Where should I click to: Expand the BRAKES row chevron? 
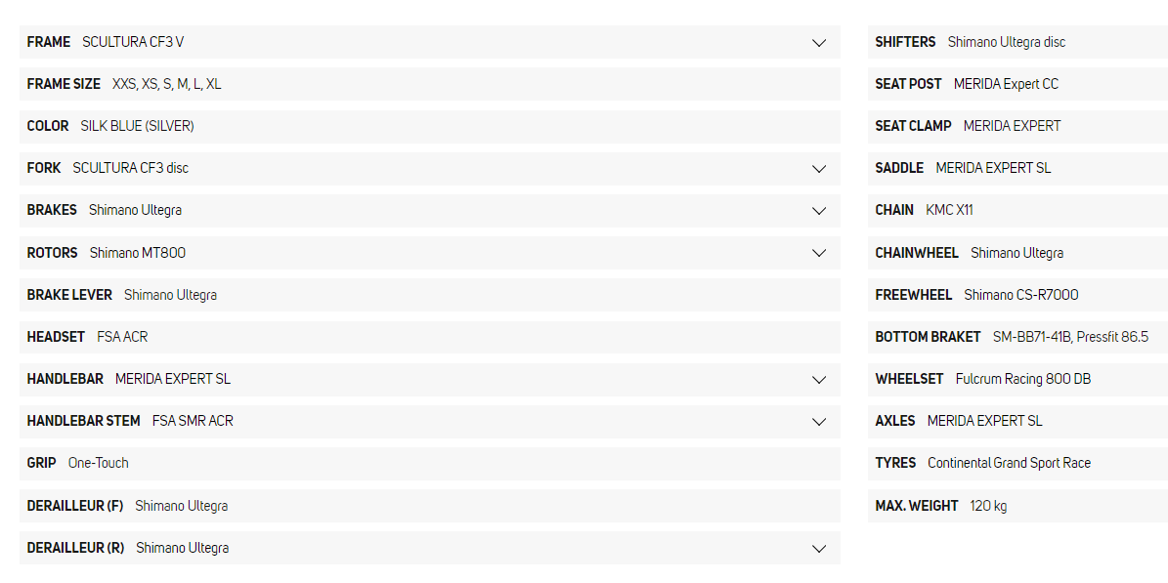[x=819, y=211]
